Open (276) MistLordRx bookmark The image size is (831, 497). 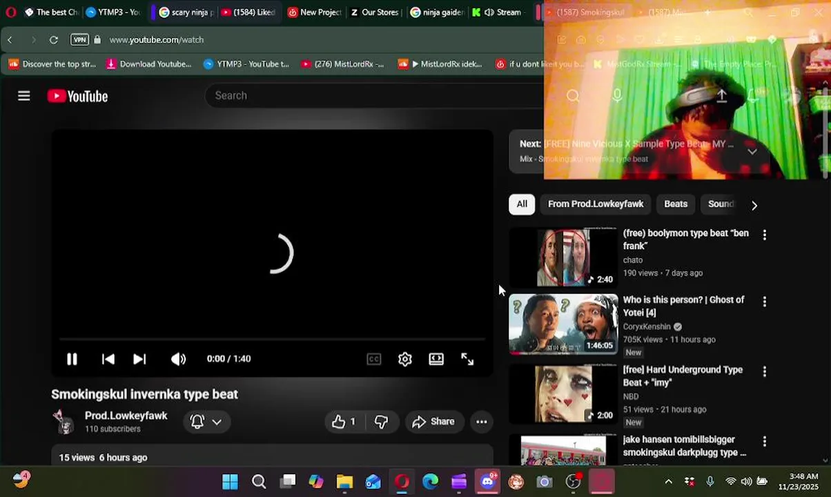click(x=342, y=64)
